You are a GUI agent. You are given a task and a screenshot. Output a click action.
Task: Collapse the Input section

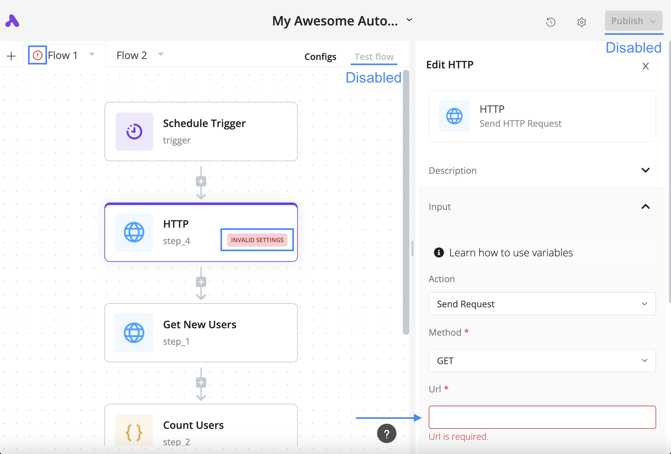(645, 207)
